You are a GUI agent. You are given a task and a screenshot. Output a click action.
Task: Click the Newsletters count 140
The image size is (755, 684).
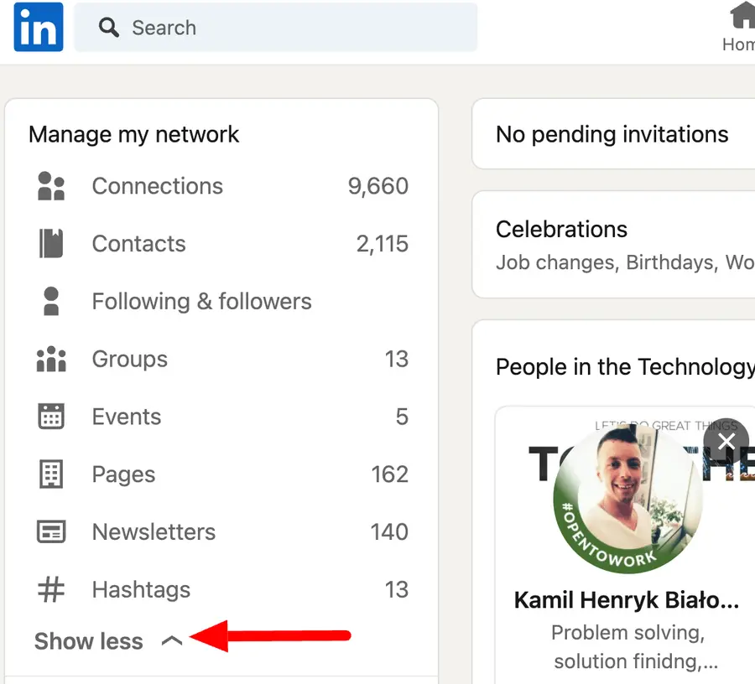coord(388,531)
